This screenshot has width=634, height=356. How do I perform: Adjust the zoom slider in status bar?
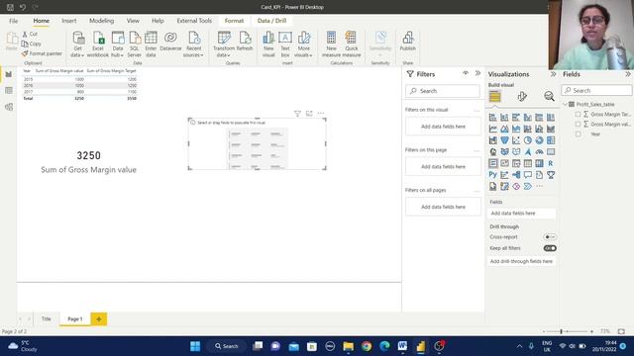(x=561, y=331)
